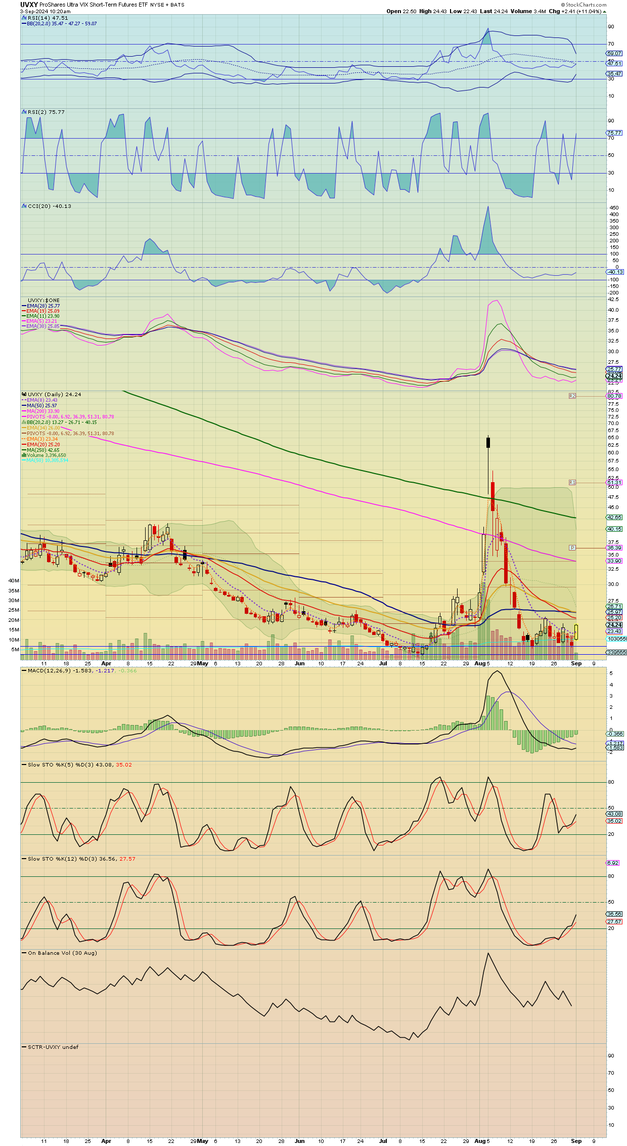Image resolution: width=627 pixels, height=1146 pixels.
Task: Click the 'UVXY (Daily) 24.24' label
Action: coord(55,394)
